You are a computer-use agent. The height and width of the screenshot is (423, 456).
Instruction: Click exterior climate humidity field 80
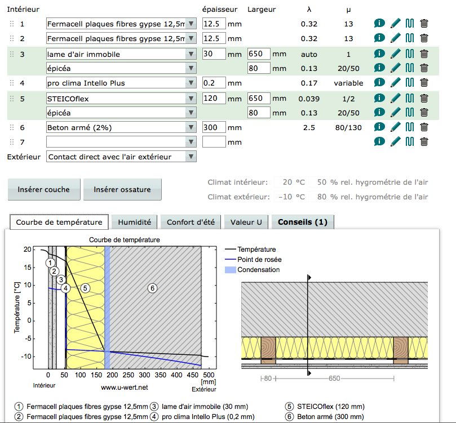click(318, 197)
